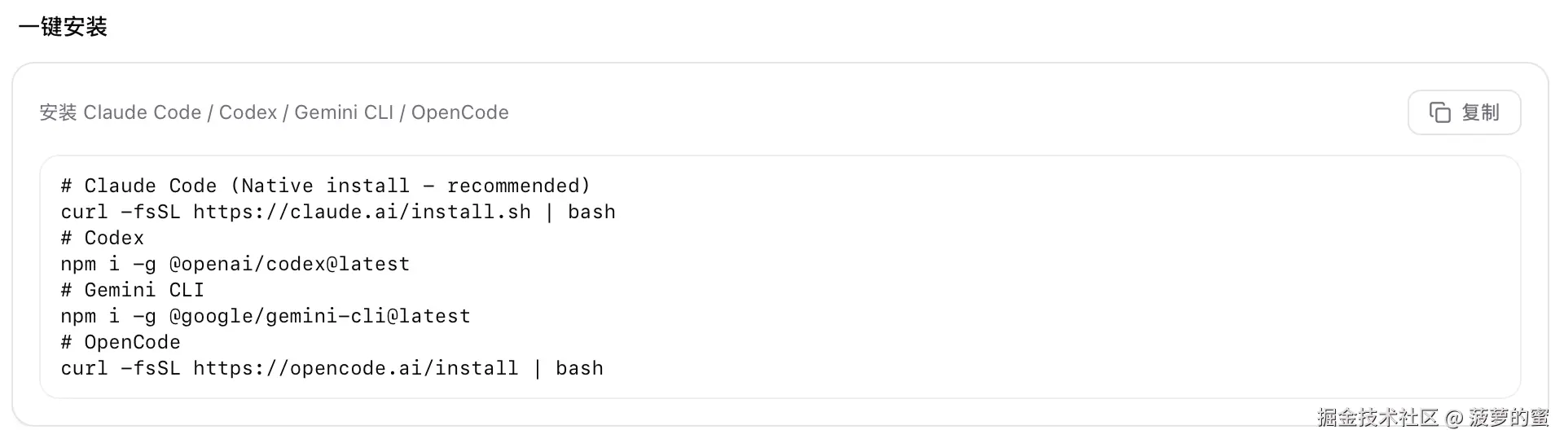Click 'npm' in the Gemini install command

point(78,316)
